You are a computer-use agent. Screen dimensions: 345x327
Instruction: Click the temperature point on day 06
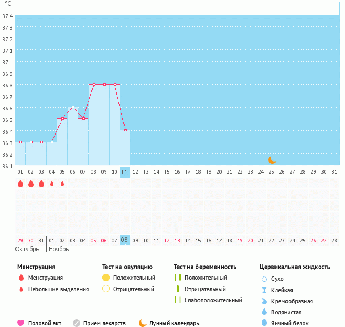click(x=73, y=107)
